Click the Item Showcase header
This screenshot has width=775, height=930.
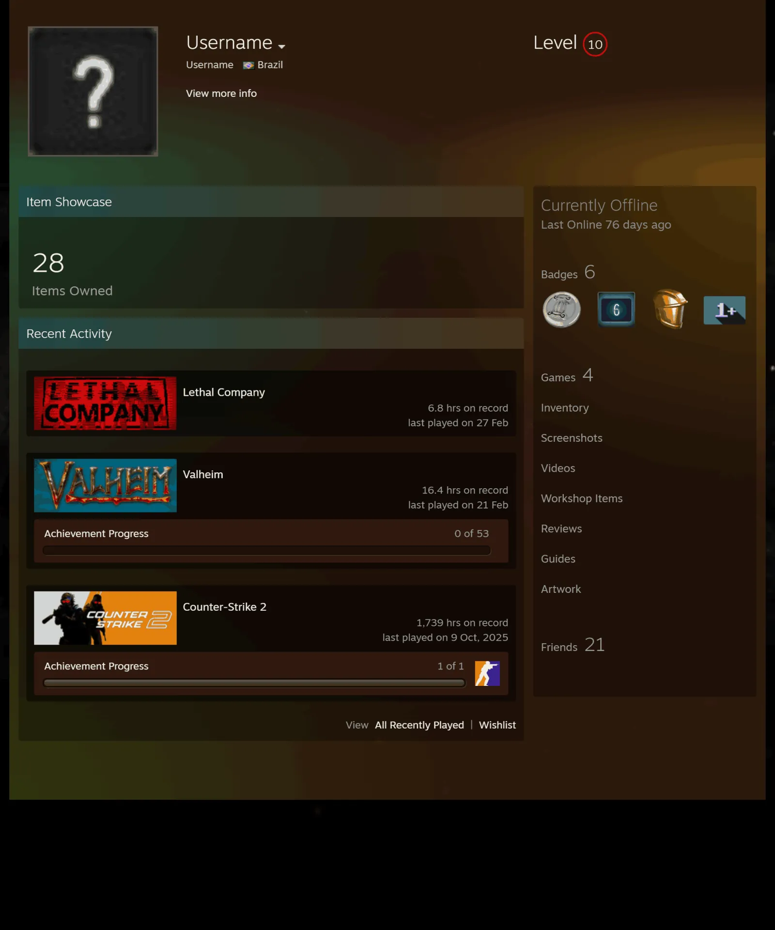pos(271,202)
